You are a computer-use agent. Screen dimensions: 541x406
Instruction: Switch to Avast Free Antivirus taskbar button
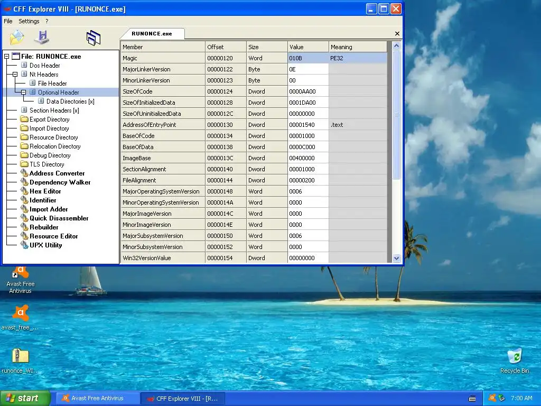tap(98, 398)
